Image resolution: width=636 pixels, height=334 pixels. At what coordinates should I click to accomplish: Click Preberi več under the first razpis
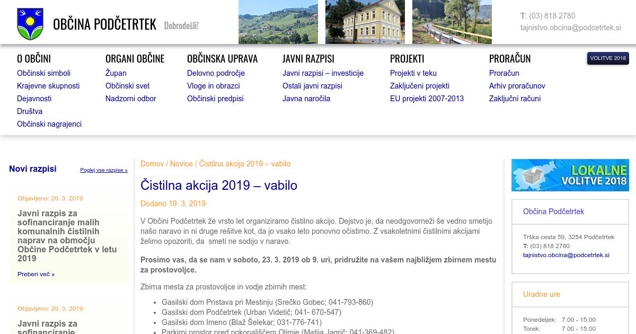click(x=36, y=274)
